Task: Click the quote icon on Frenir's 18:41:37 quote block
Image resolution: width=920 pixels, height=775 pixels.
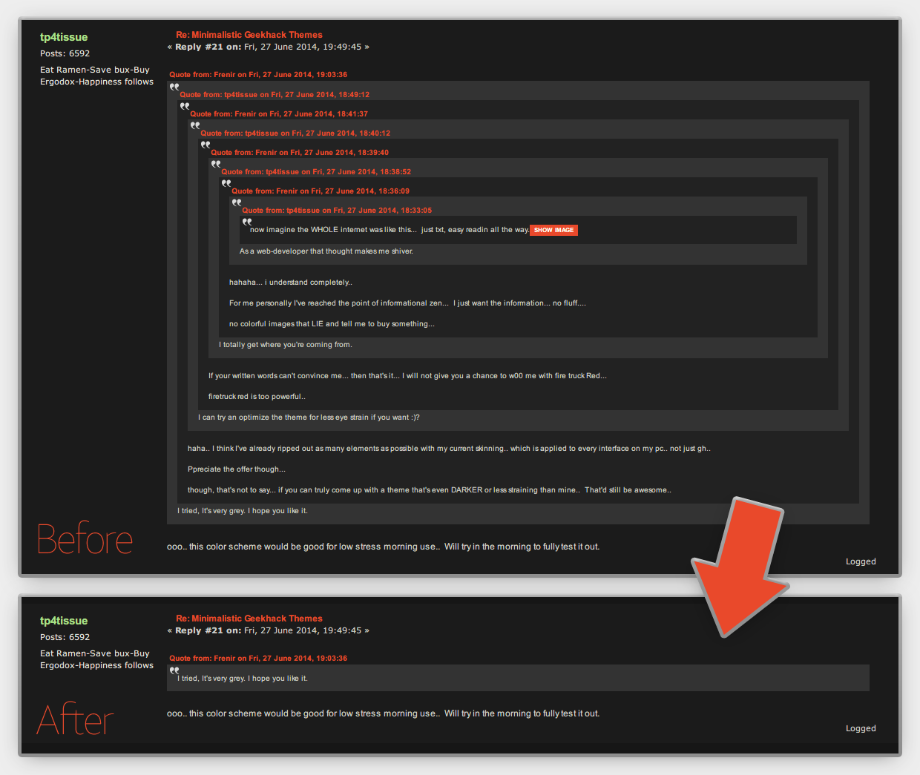Action: click(194, 125)
